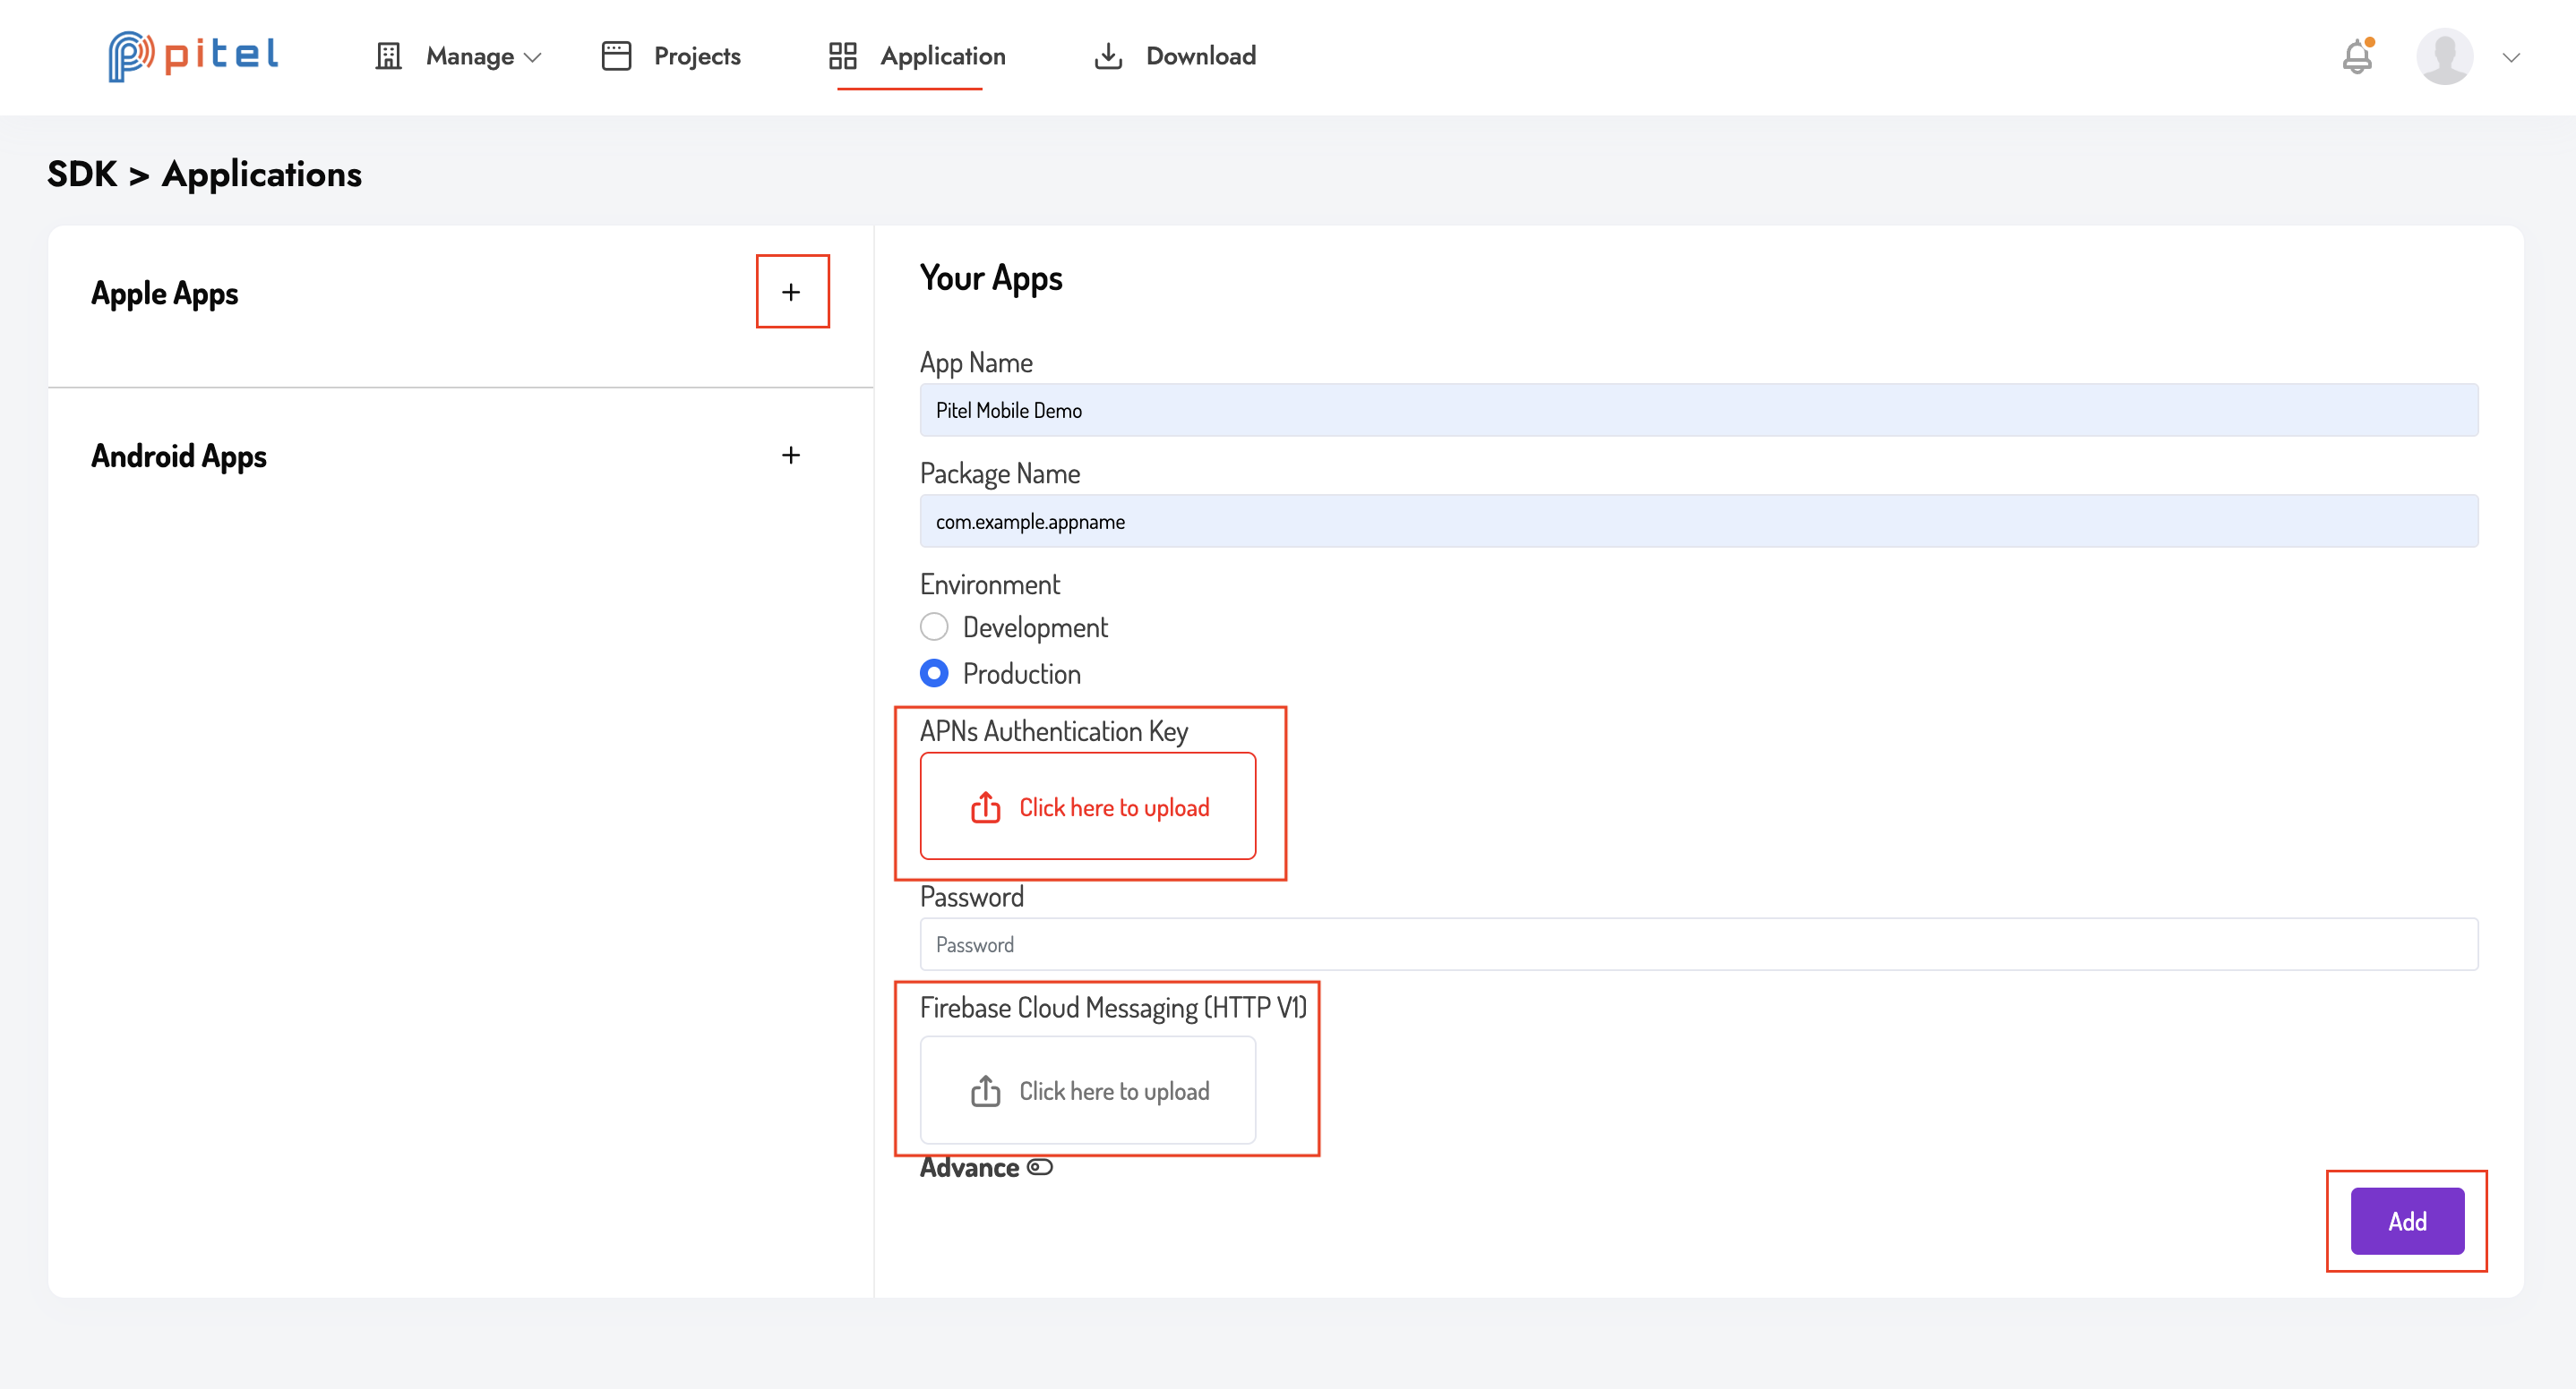This screenshot has width=2576, height=1389.
Task: Open the Projects tab
Action: [x=696, y=57]
